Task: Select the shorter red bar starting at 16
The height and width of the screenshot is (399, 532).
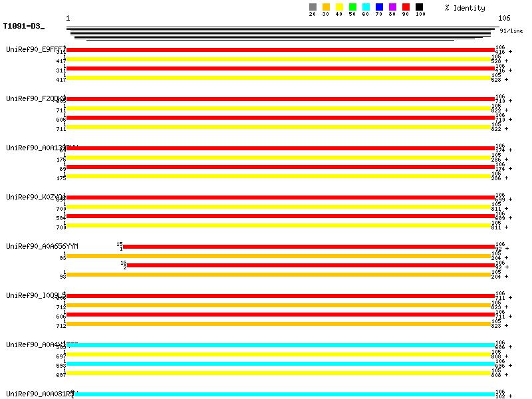Action: (x=311, y=265)
